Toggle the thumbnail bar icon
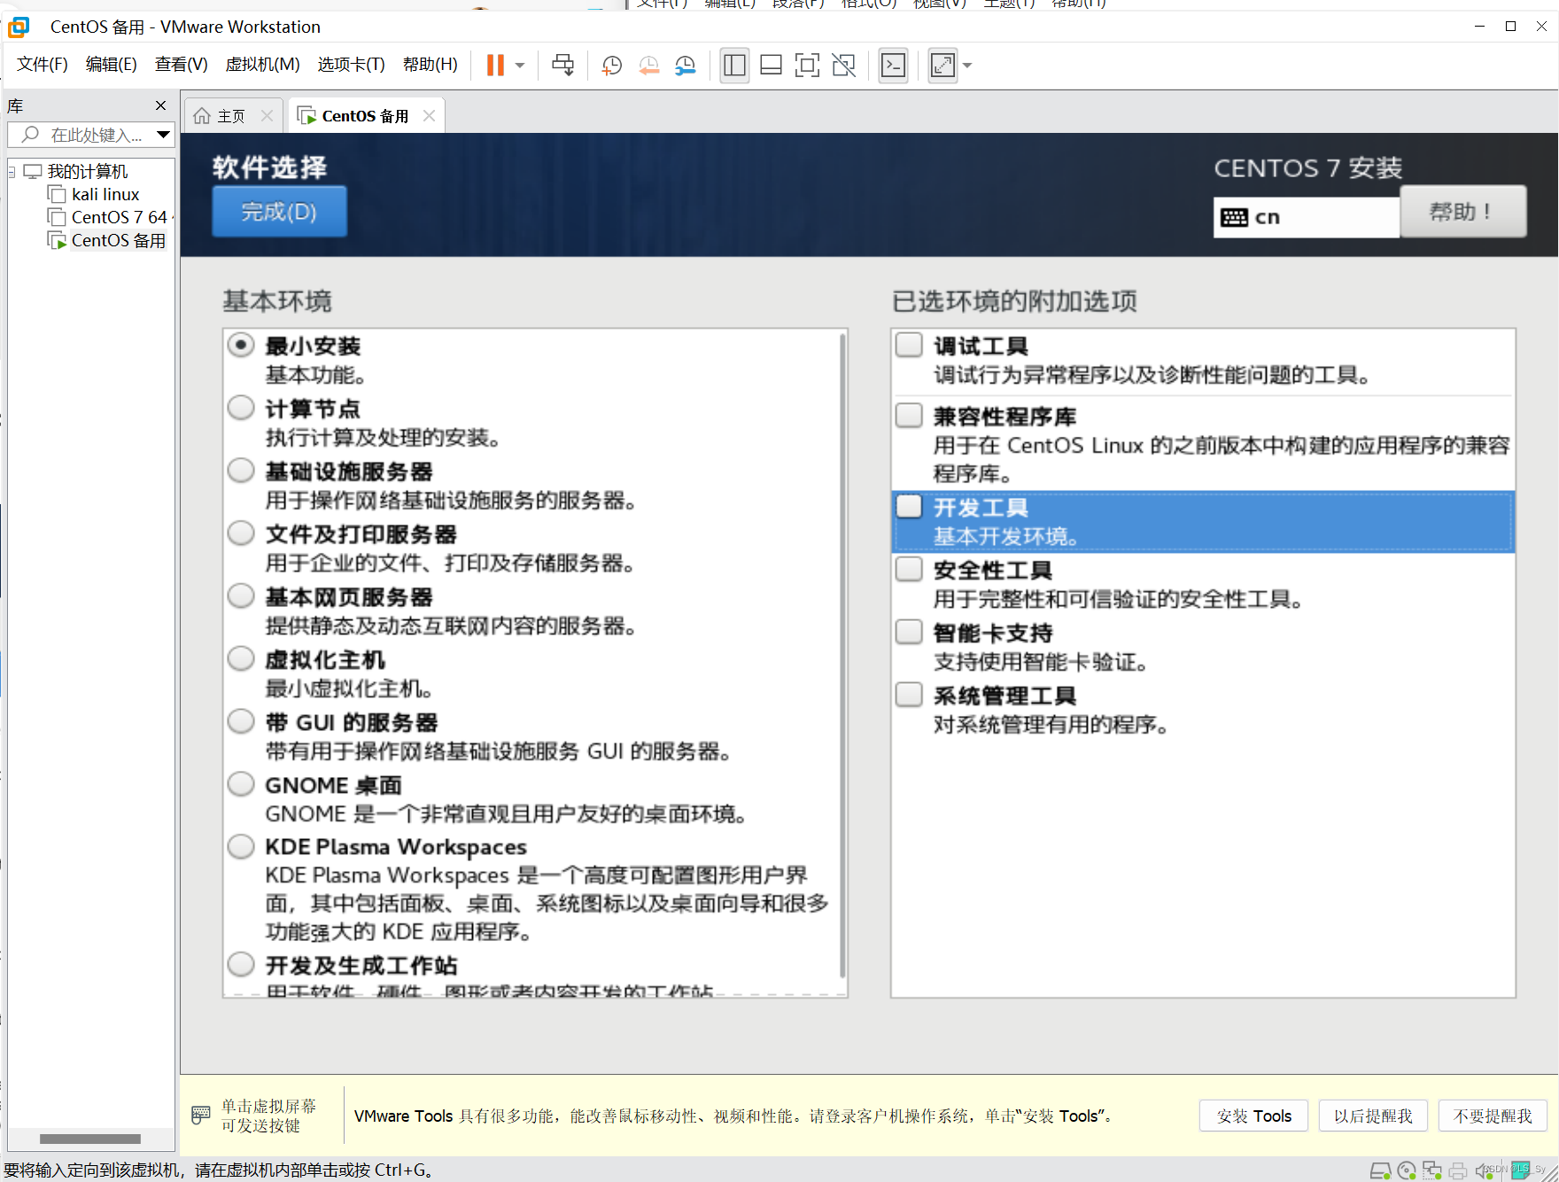The width and height of the screenshot is (1559, 1182). tap(771, 65)
